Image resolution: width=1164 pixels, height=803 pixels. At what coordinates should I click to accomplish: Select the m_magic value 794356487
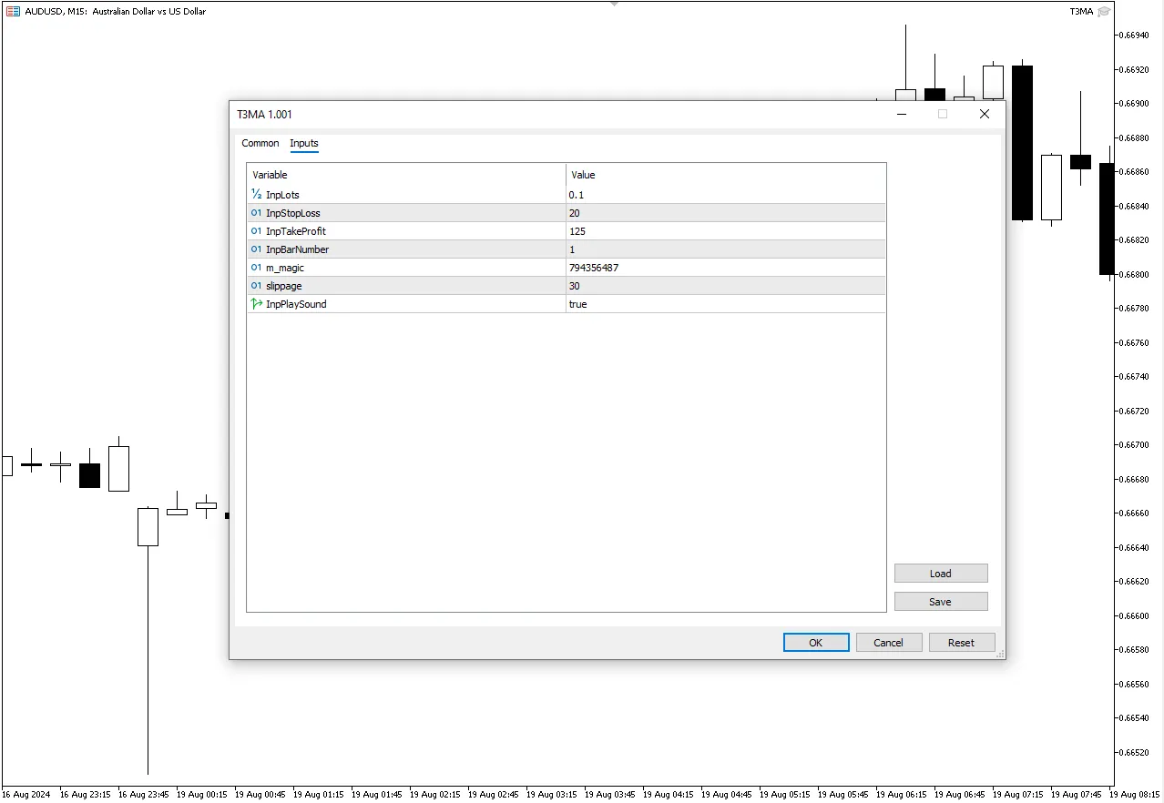(593, 268)
